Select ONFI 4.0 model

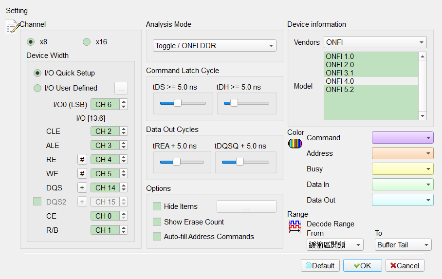pyautogui.click(x=371, y=81)
